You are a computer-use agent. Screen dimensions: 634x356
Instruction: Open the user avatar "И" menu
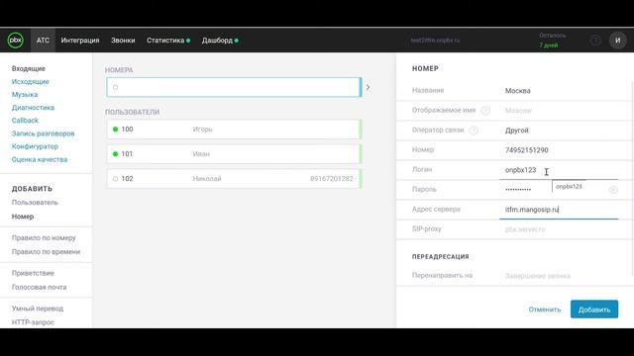click(x=617, y=41)
